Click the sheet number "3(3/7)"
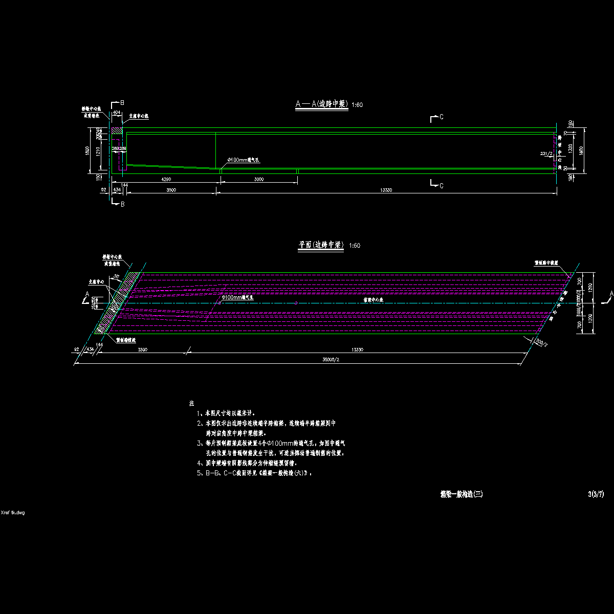Image resolution: width=614 pixels, height=614 pixels. (x=596, y=494)
